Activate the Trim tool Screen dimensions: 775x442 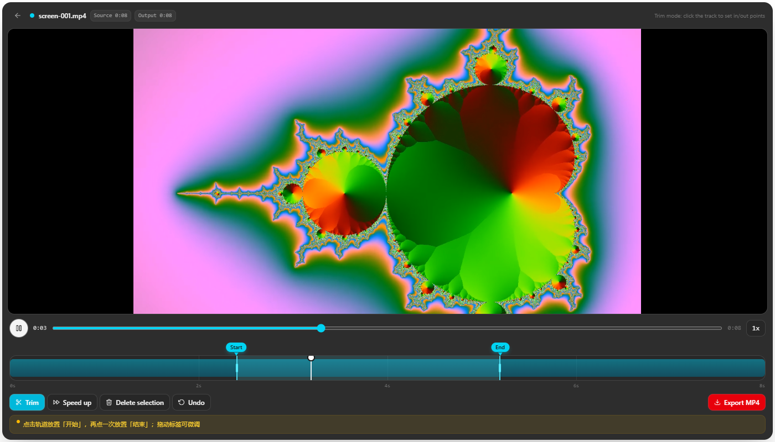[x=27, y=402]
